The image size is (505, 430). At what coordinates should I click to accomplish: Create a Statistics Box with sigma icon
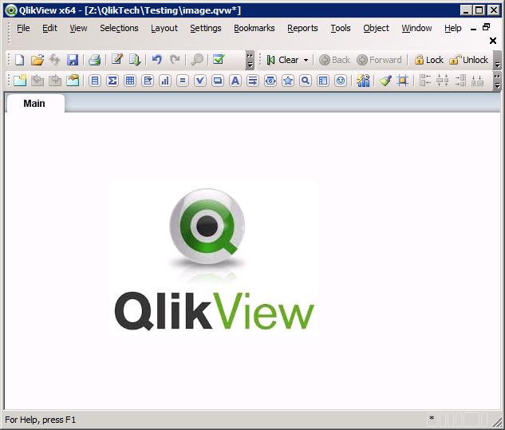[x=112, y=81]
